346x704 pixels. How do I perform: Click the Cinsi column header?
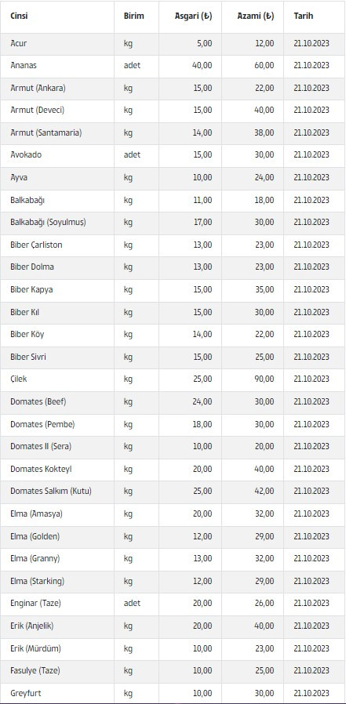click(x=20, y=16)
